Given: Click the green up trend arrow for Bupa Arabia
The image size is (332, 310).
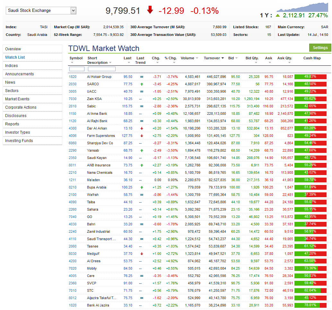Looking at the screenshot, I should coord(142,187).
